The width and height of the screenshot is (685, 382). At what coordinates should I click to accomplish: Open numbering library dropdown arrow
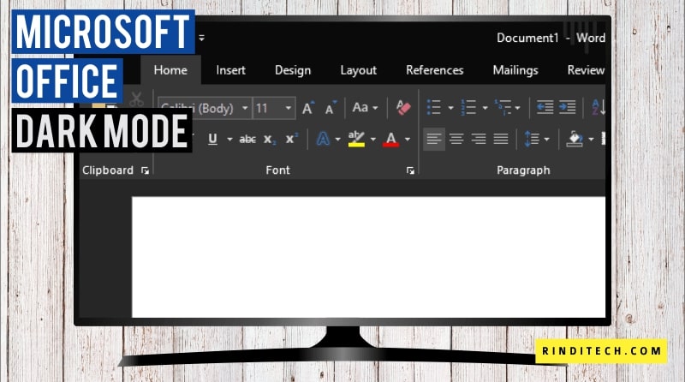[485, 108]
